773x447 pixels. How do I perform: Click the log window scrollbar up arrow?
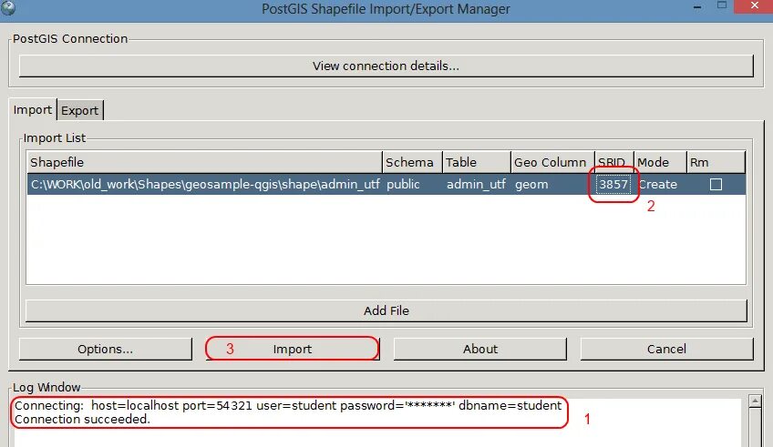[755, 401]
